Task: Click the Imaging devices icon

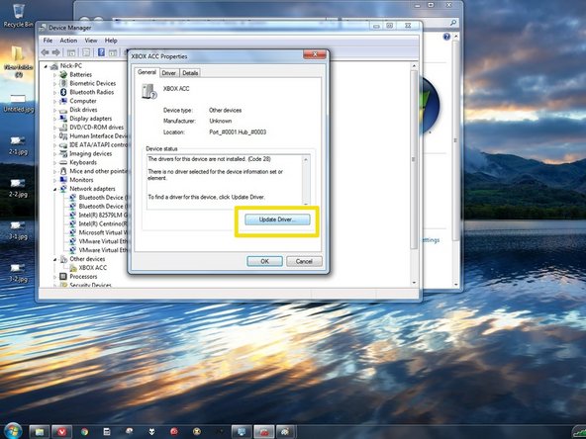Action: 63,154
